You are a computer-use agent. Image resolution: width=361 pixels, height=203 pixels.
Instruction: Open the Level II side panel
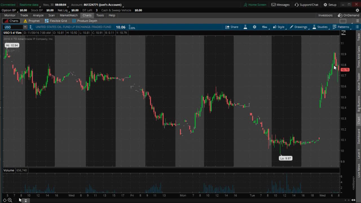[359, 154]
